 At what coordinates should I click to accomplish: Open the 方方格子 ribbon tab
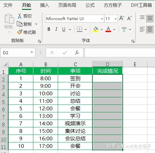coord(113,5)
